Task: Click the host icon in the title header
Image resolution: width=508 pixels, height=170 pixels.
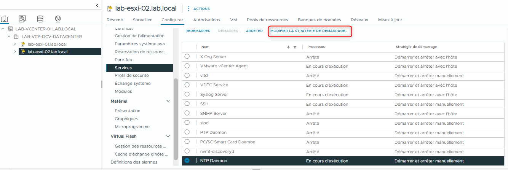Action: pyautogui.click(x=110, y=8)
